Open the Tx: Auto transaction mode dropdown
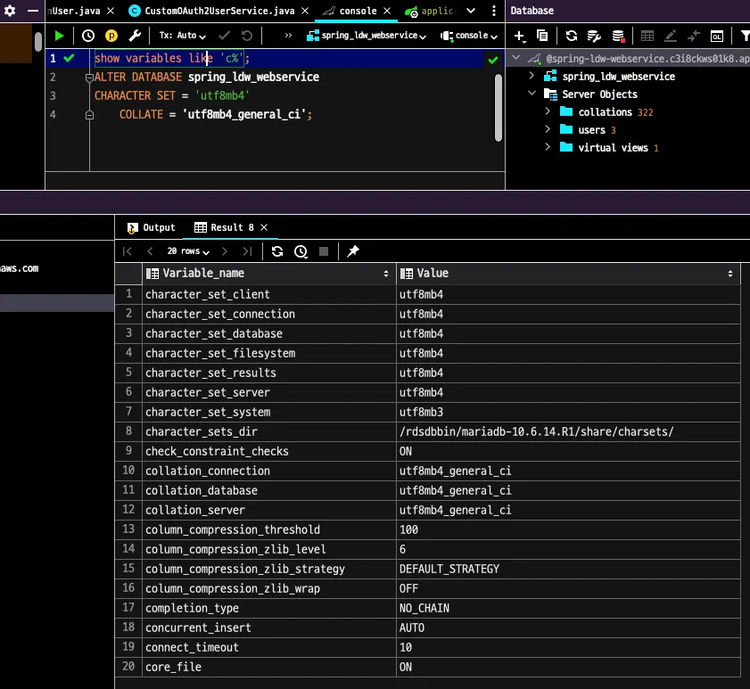Viewport: 750px width, 689px height. [182, 36]
